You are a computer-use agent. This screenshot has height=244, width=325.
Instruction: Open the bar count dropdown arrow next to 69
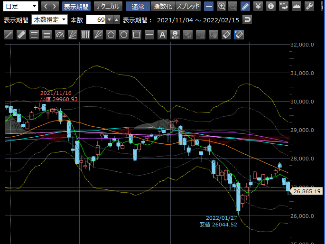click(x=110, y=20)
